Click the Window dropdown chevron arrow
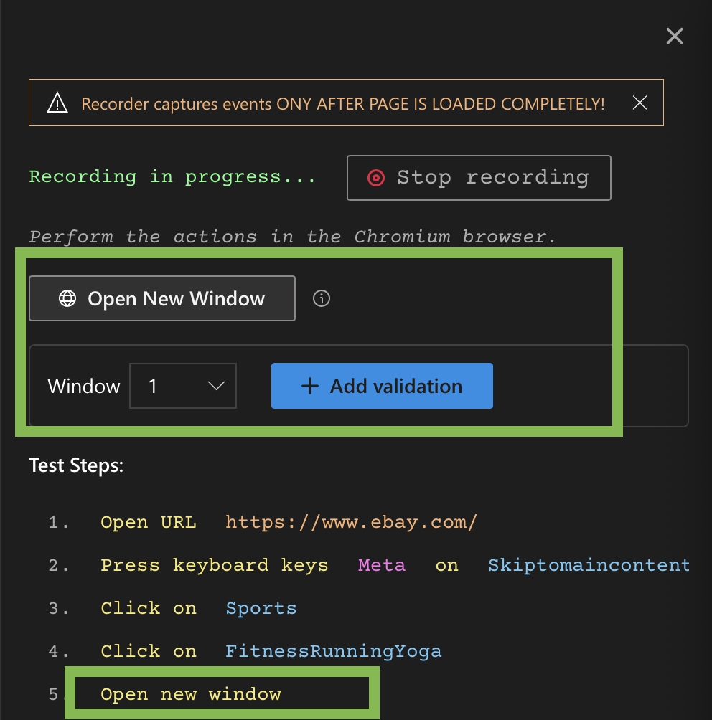Screen dimensions: 712x720 click(x=216, y=386)
